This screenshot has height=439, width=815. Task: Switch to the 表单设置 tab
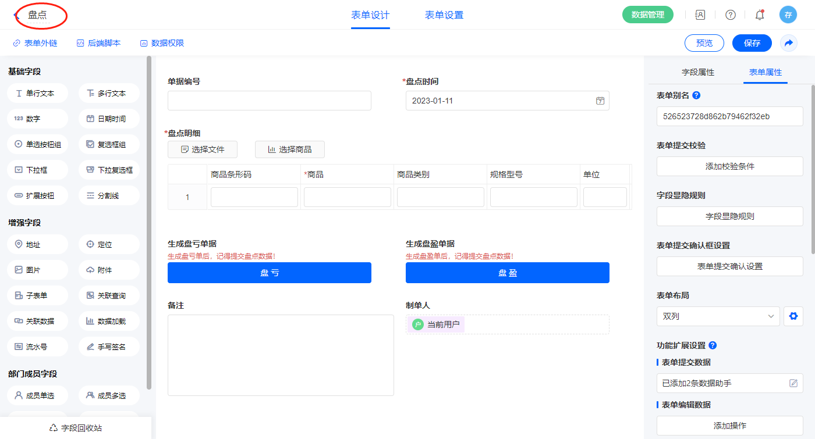444,15
